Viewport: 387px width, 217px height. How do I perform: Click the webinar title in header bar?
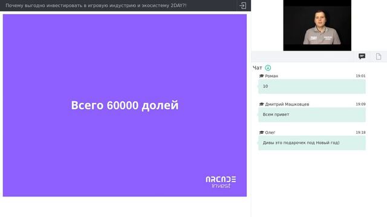[x=96, y=5]
